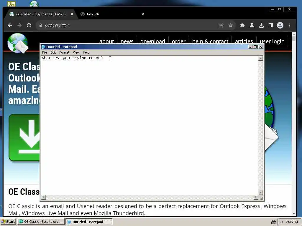Open Notepad's Help menu
The width and height of the screenshot is (302, 226).
(x=86, y=52)
